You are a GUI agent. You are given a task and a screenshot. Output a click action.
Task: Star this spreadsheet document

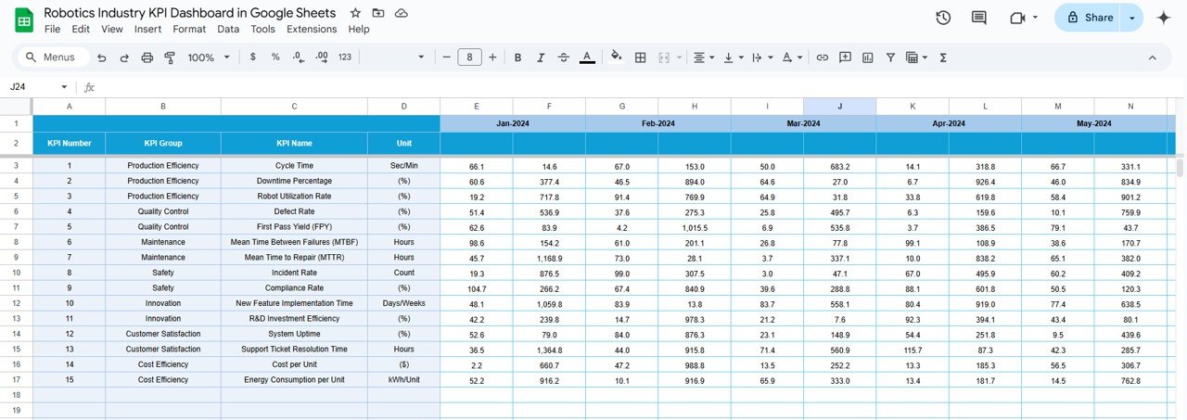pyautogui.click(x=355, y=13)
